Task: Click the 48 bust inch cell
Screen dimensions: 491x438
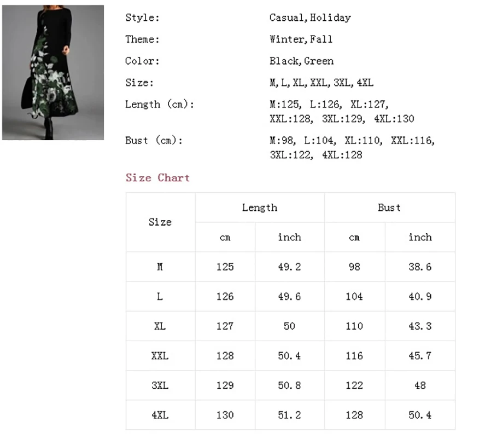Action: coord(420,385)
